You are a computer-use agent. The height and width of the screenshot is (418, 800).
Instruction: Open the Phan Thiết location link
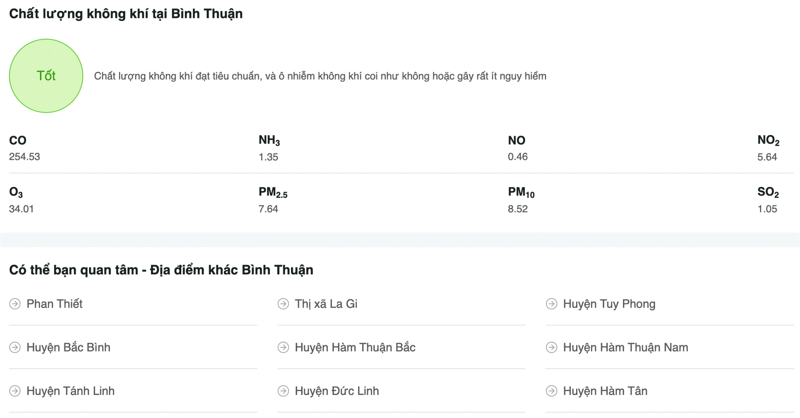tap(54, 304)
